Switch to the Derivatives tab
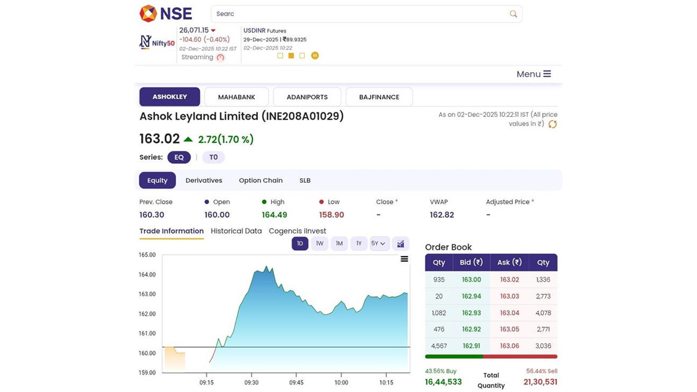Image resolution: width=697 pixels, height=392 pixels. click(204, 181)
